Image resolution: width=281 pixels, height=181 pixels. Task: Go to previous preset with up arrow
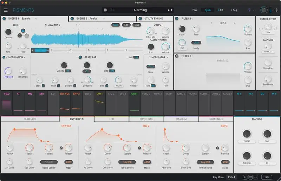[169, 10]
